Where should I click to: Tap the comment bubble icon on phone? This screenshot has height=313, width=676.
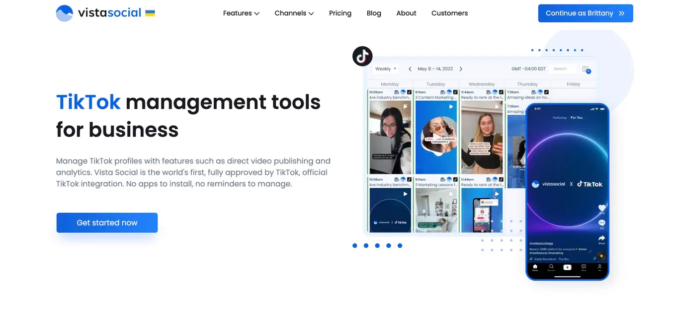click(x=602, y=223)
